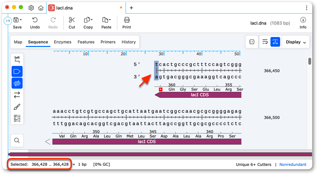Select the highlighted 't' base in top strand
The image size is (317, 174).
pos(156,65)
